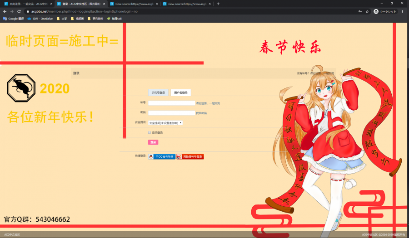The height and width of the screenshot is (238, 409).
Task: Click the padlock site info icon
Action: [28, 11]
